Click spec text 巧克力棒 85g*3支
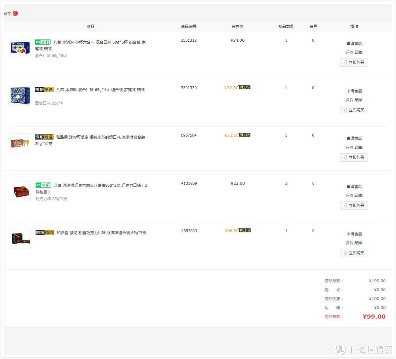Image resolution: width=396 pixels, height=359 pixels. coord(52,199)
